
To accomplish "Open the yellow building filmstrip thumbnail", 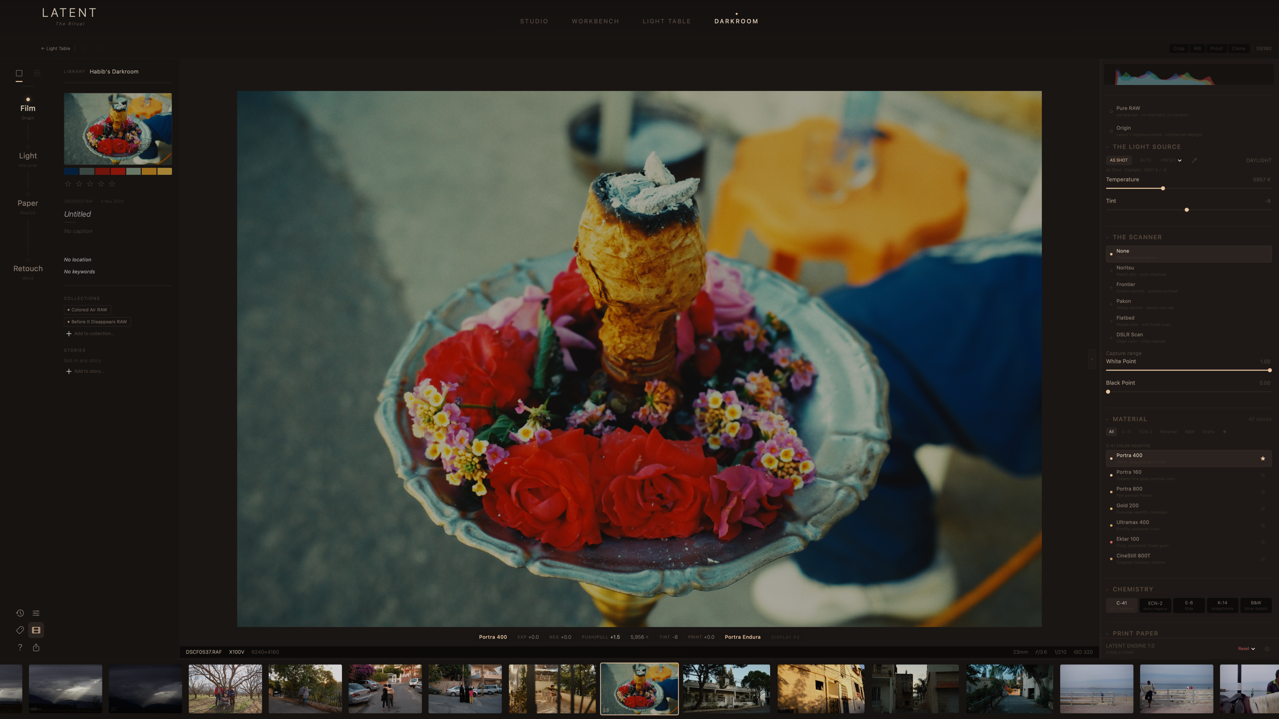I will 821,689.
